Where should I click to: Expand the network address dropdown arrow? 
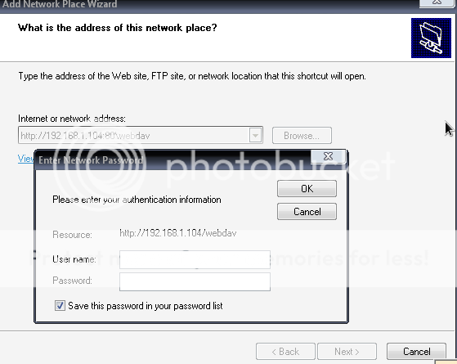255,135
